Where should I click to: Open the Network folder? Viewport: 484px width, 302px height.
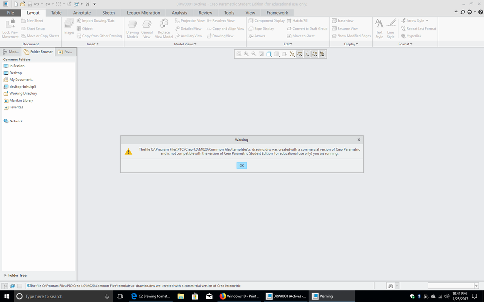click(x=13, y=121)
